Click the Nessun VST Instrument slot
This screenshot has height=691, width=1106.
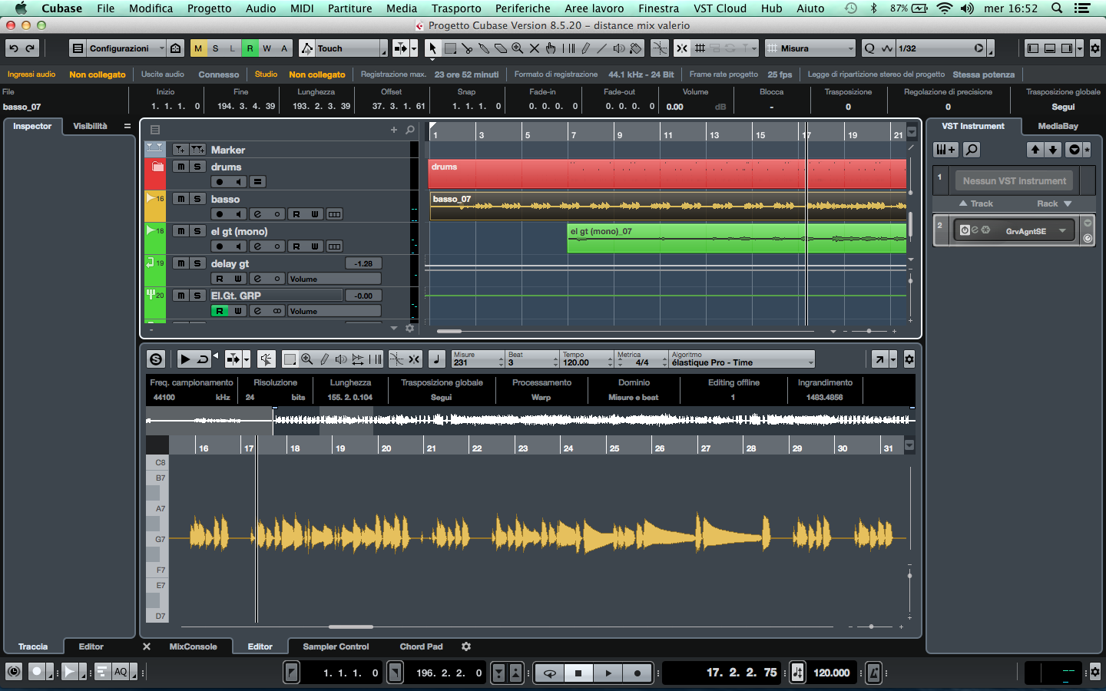pos(1014,181)
